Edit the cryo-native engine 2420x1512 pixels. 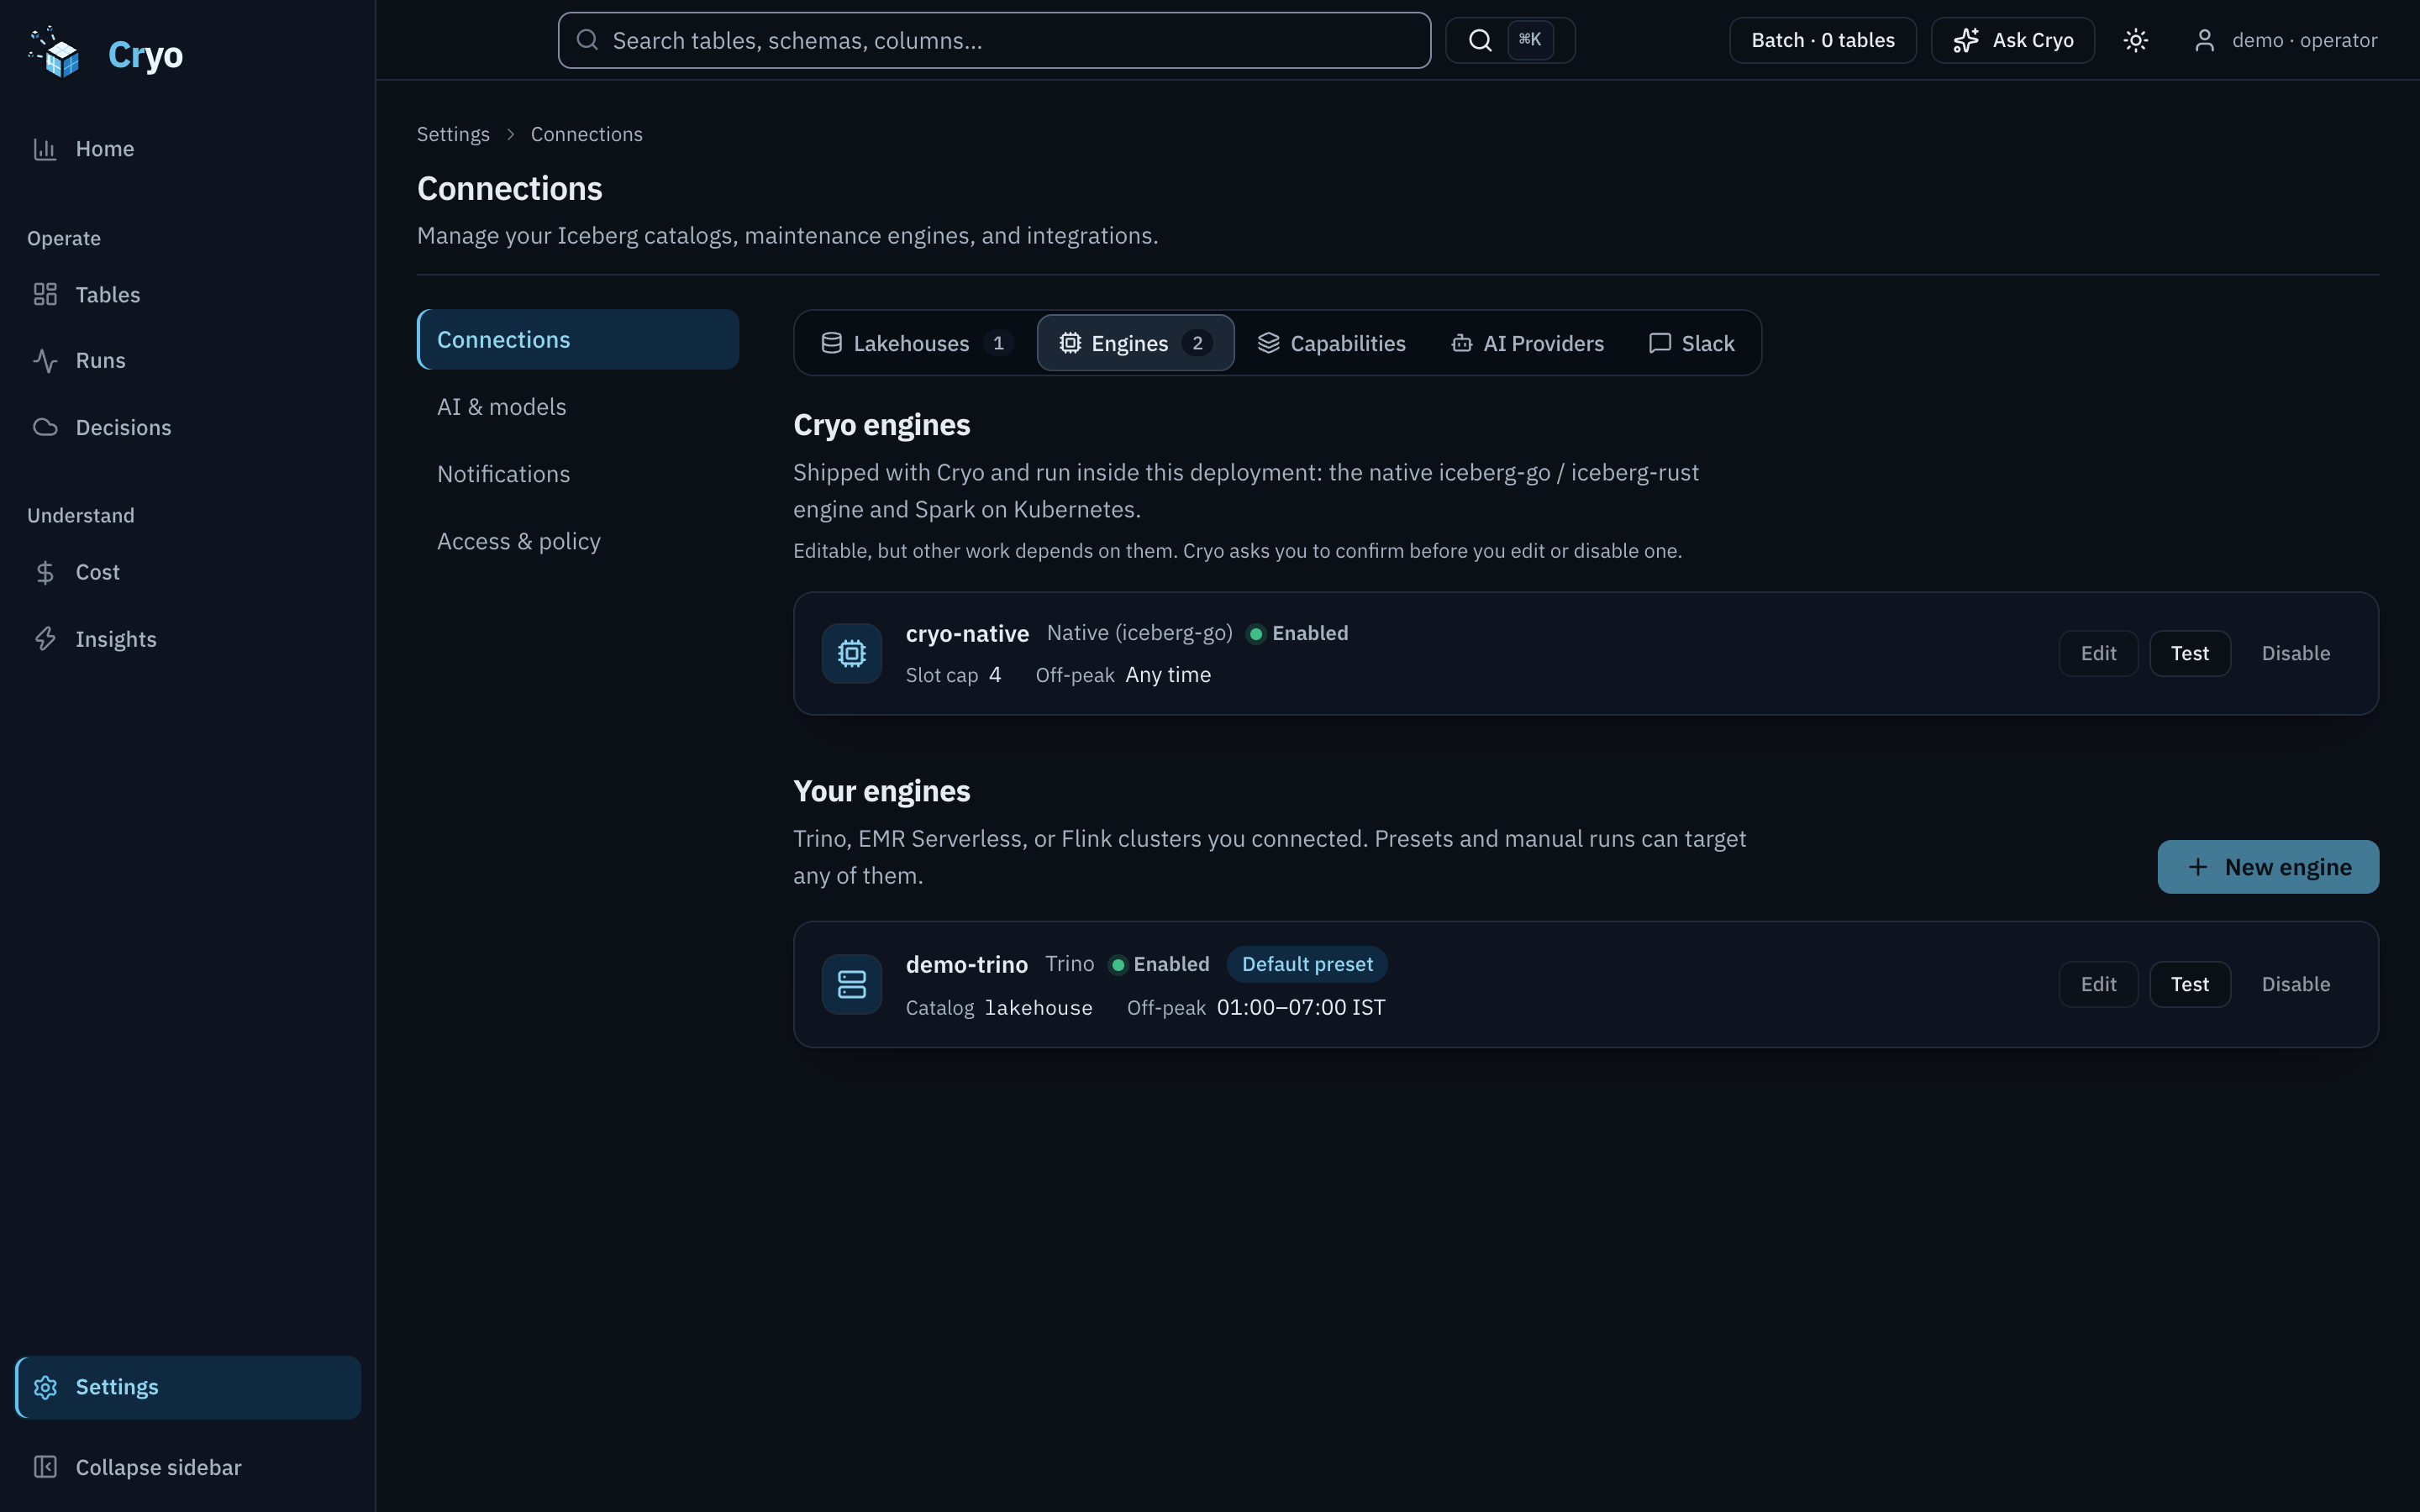point(2098,653)
